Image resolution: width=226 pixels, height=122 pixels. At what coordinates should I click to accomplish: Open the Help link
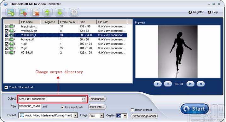pos(215,12)
